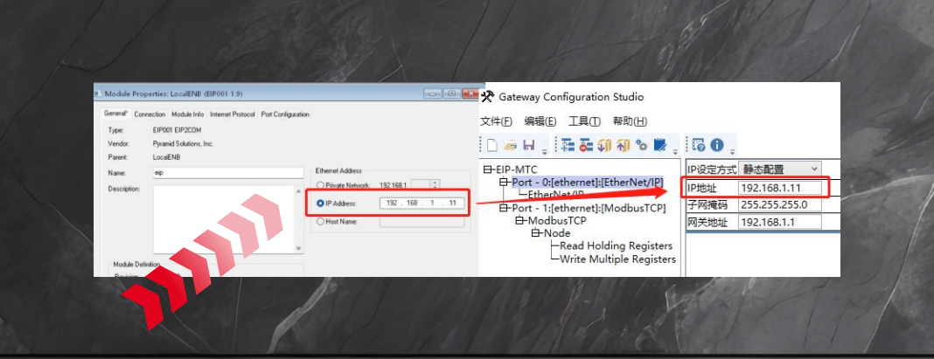Image resolution: width=934 pixels, height=359 pixels.
Task: Click the blue notepad toolbar icon
Action: [659, 145]
